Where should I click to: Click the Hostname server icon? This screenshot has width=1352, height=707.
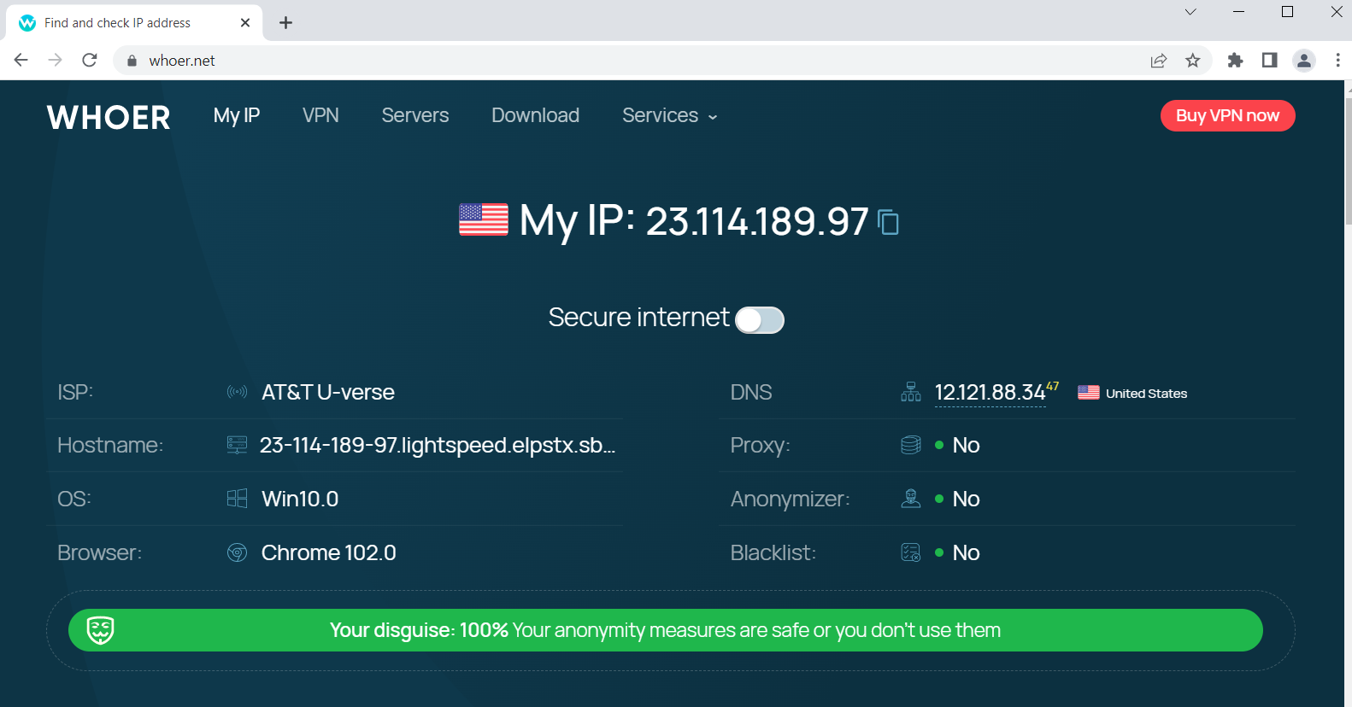point(237,445)
